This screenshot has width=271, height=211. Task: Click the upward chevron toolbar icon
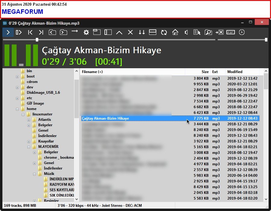click(119, 32)
